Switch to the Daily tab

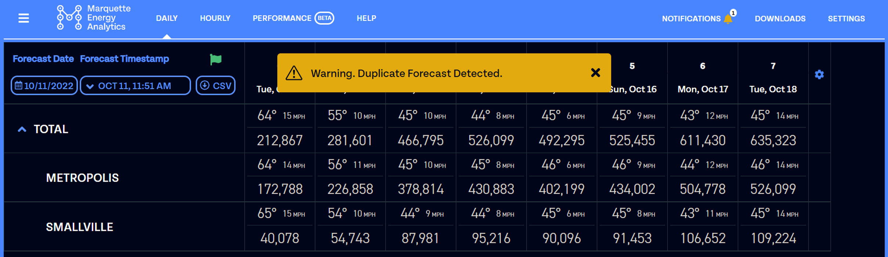pos(167,18)
